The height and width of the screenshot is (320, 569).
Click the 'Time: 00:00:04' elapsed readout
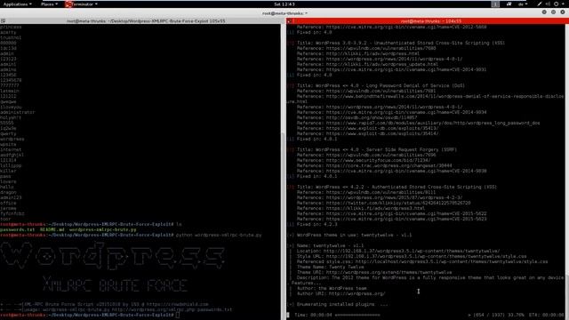pos(313,315)
